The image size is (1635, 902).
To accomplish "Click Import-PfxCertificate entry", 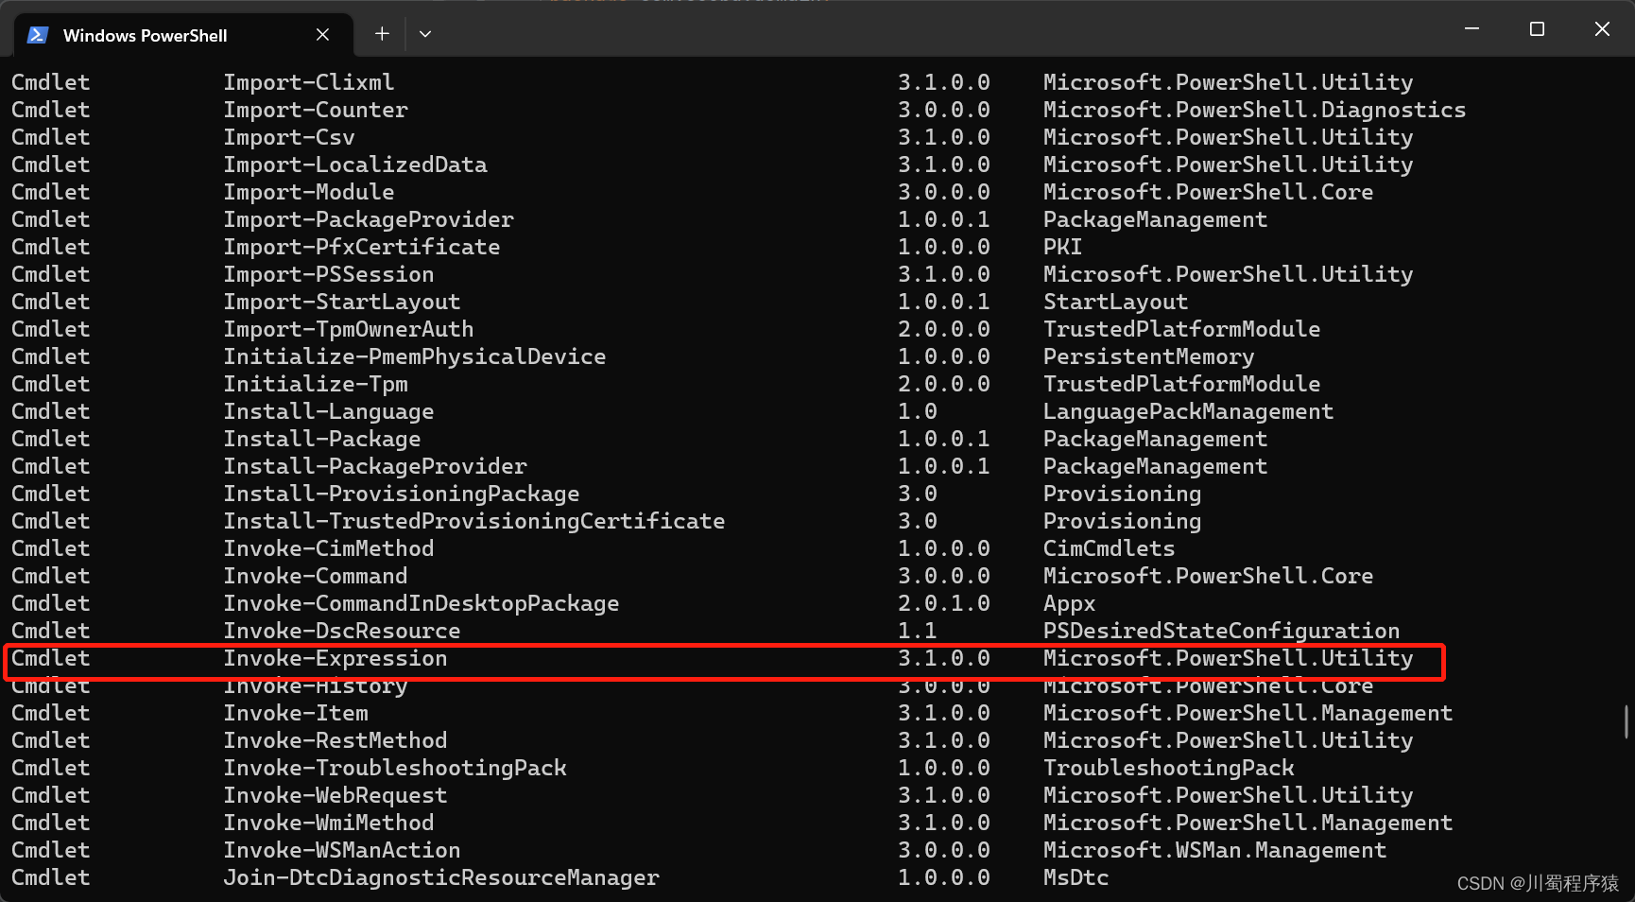I will tap(362, 247).
